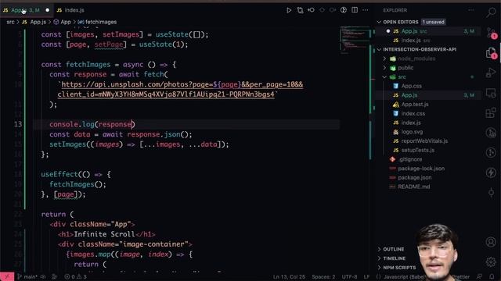This screenshot has width=501, height=281.
Task: Select Explorer files icon in activity bar
Action: pyautogui.click(x=491, y=53)
